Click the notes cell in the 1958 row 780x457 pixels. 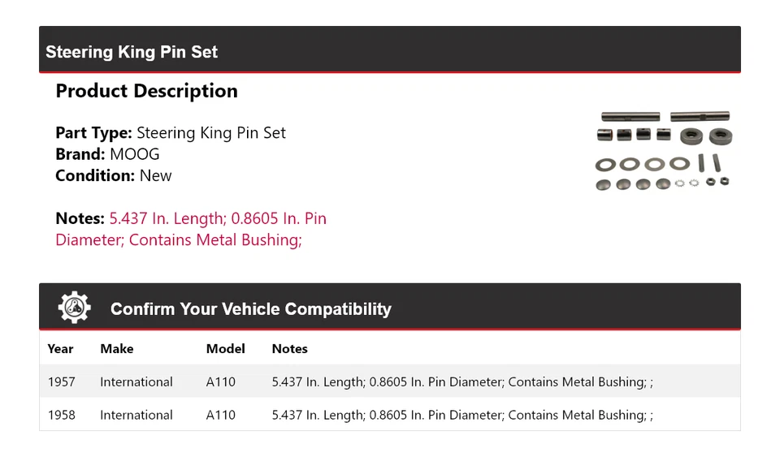point(461,415)
